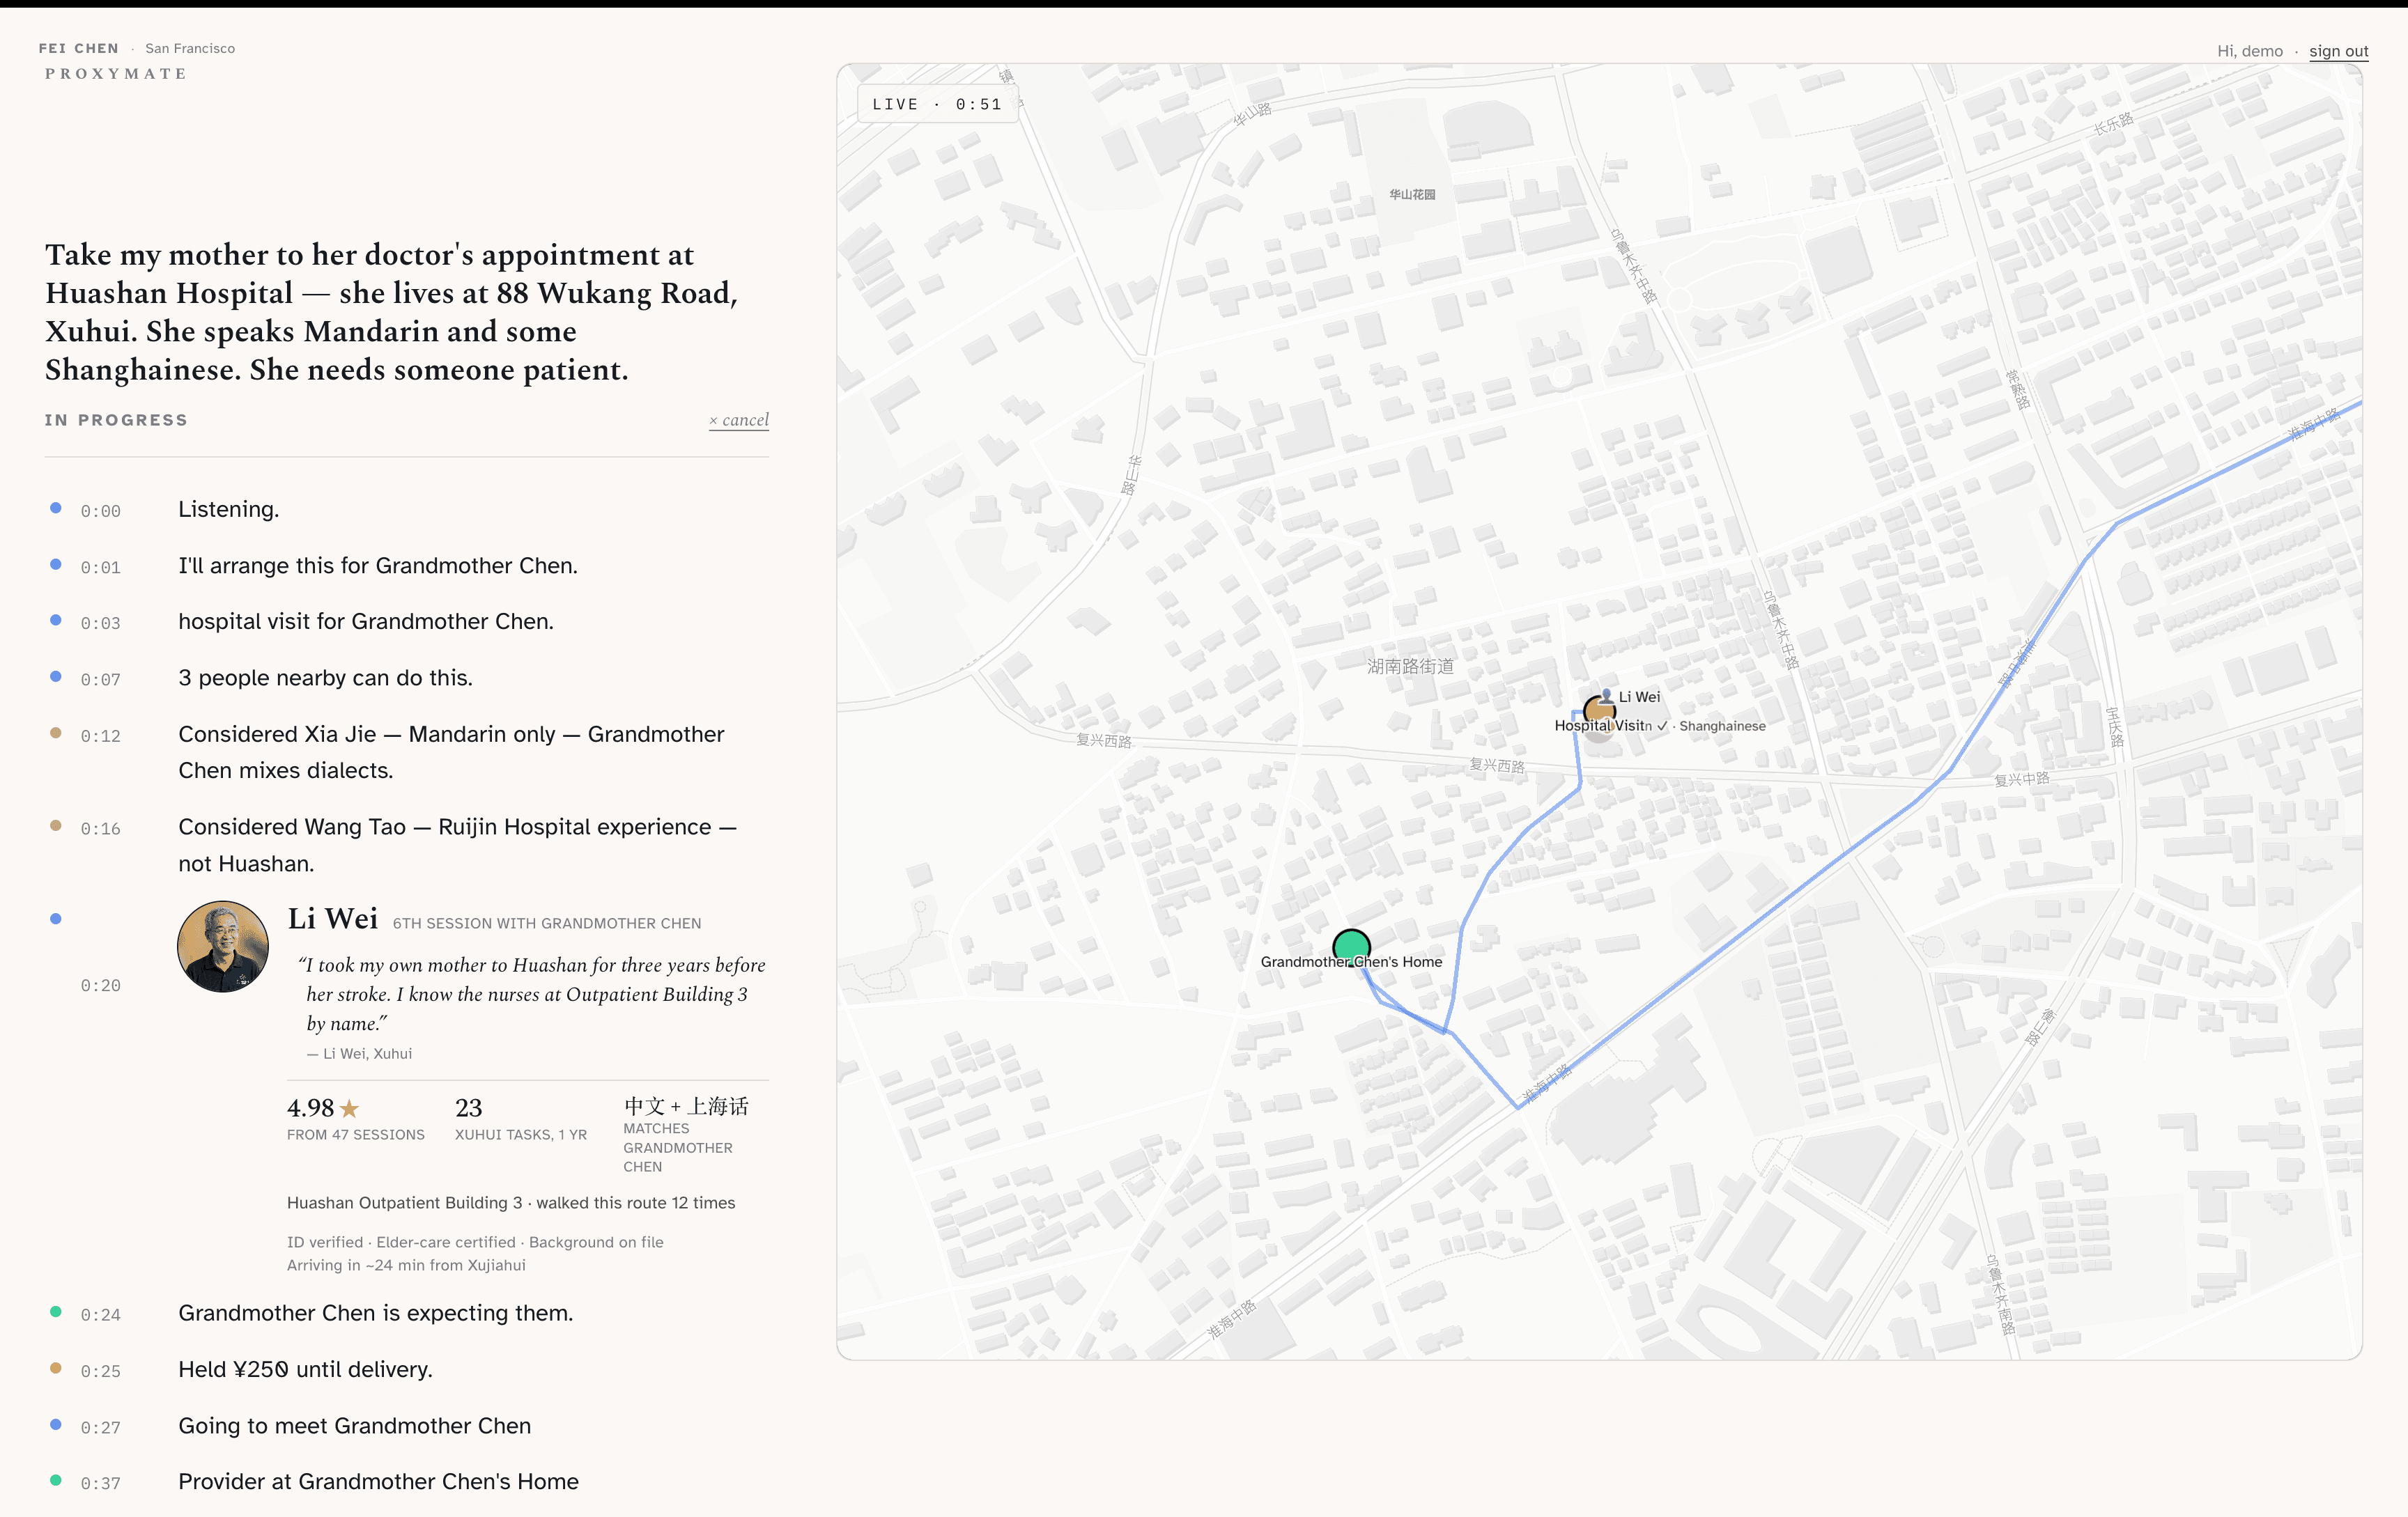This screenshot has width=2408, height=1517.
Task: Open the PROXYMATE logo link
Action: pyautogui.click(x=116, y=74)
